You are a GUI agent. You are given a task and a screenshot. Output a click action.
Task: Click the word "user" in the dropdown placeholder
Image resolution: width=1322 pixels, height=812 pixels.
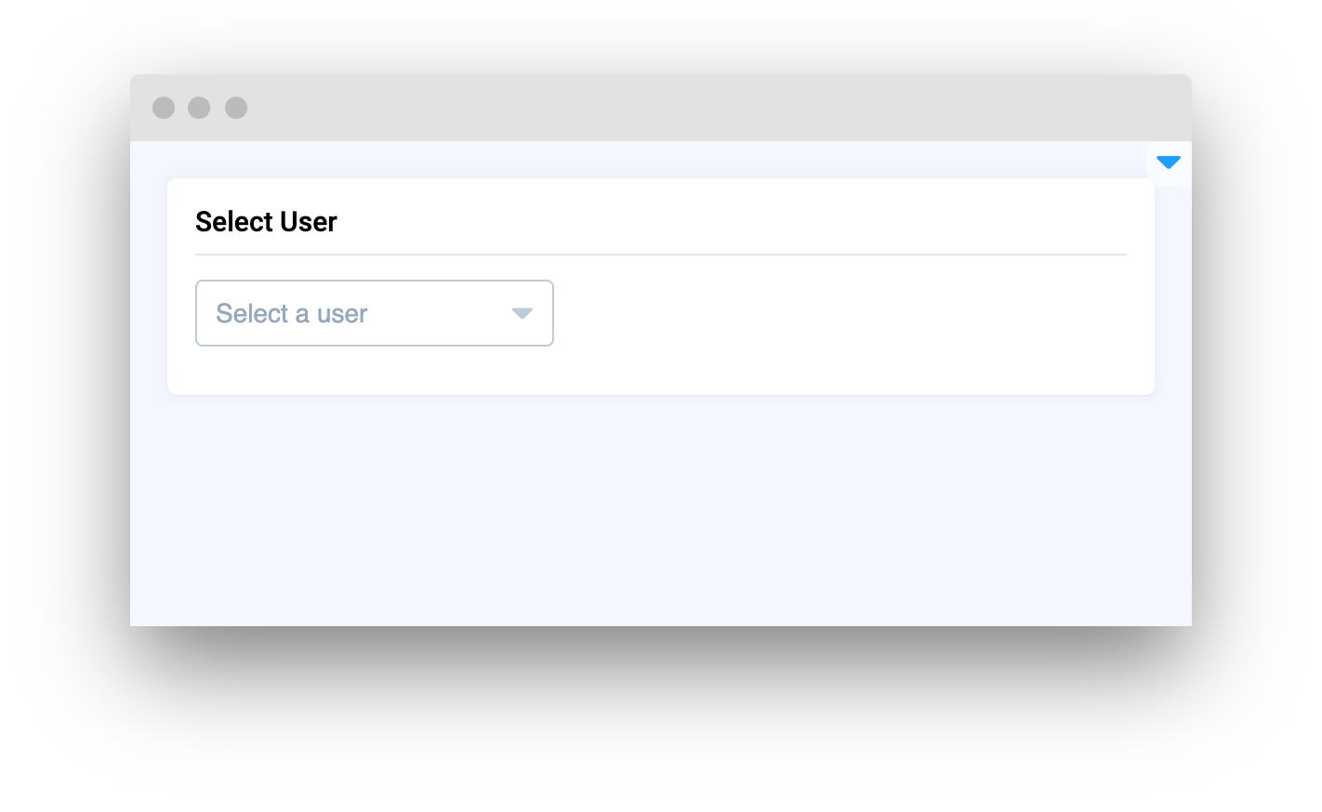click(342, 314)
